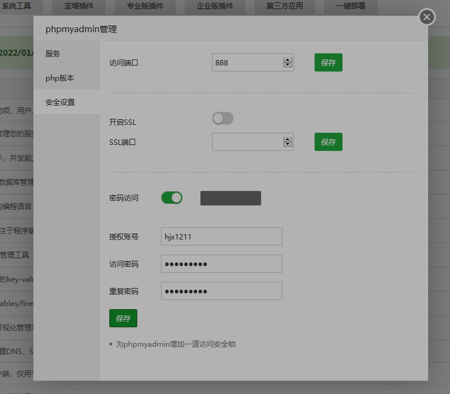Viewport: 450px width, 394px height.
Task: Open 专业版插件 tab in background page
Action: click(x=145, y=6)
